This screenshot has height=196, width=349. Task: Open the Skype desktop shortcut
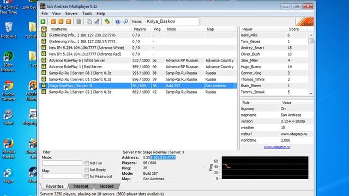click(x=9, y=175)
